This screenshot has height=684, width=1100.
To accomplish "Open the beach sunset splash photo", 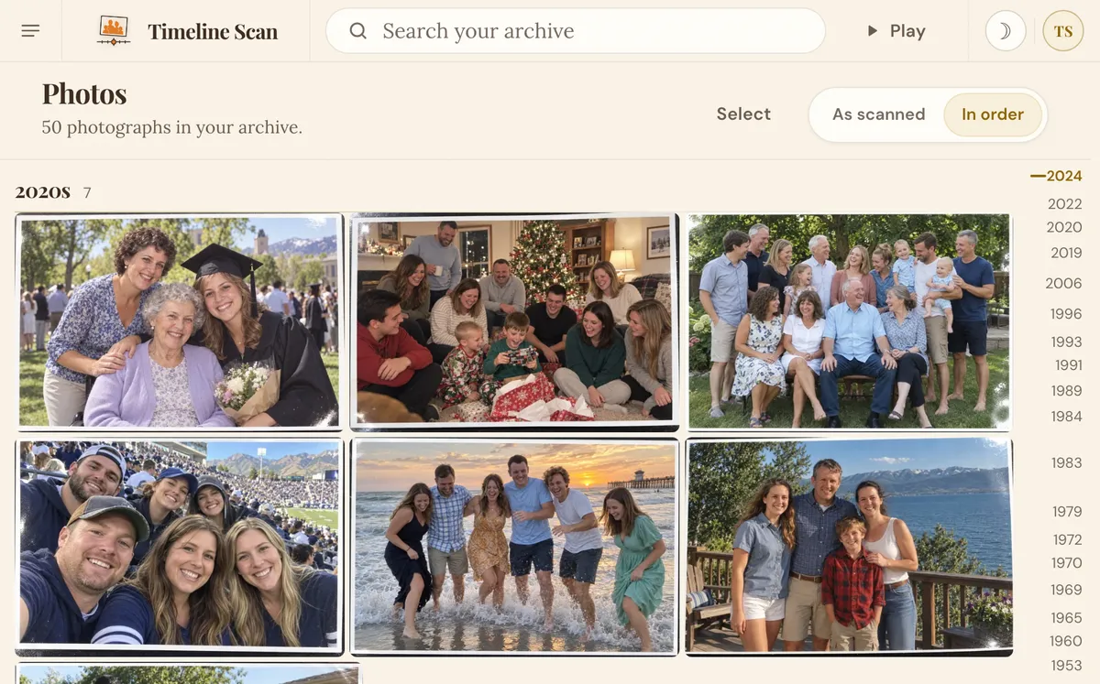I will click(x=514, y=547).
